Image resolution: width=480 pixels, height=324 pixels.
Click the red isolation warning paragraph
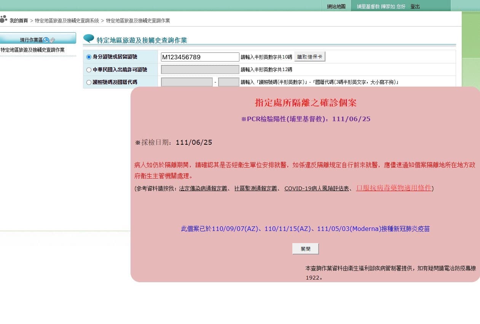[305, 171]
